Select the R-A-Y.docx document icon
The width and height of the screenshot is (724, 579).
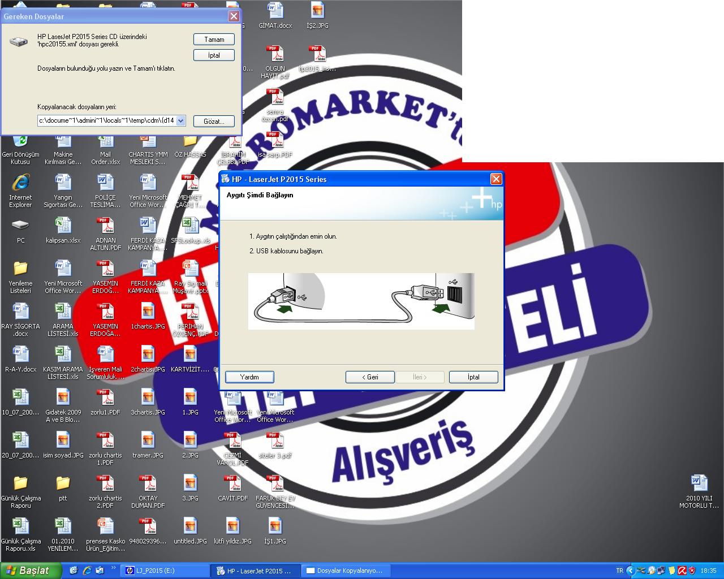point(20,354)
